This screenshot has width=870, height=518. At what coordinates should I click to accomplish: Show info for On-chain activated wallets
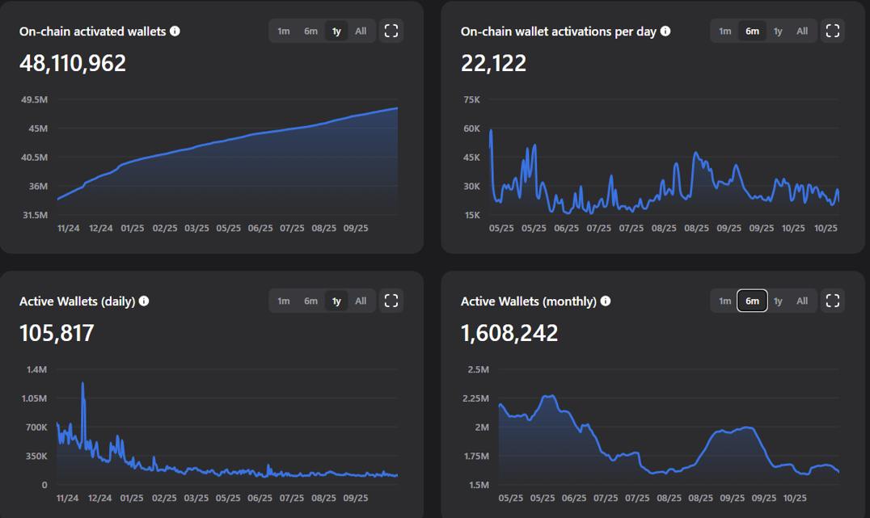[x=175, y=32]
